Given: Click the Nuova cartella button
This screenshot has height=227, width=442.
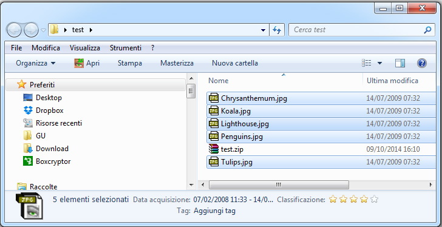Looking at the screenshot, I should click(235, 63).
